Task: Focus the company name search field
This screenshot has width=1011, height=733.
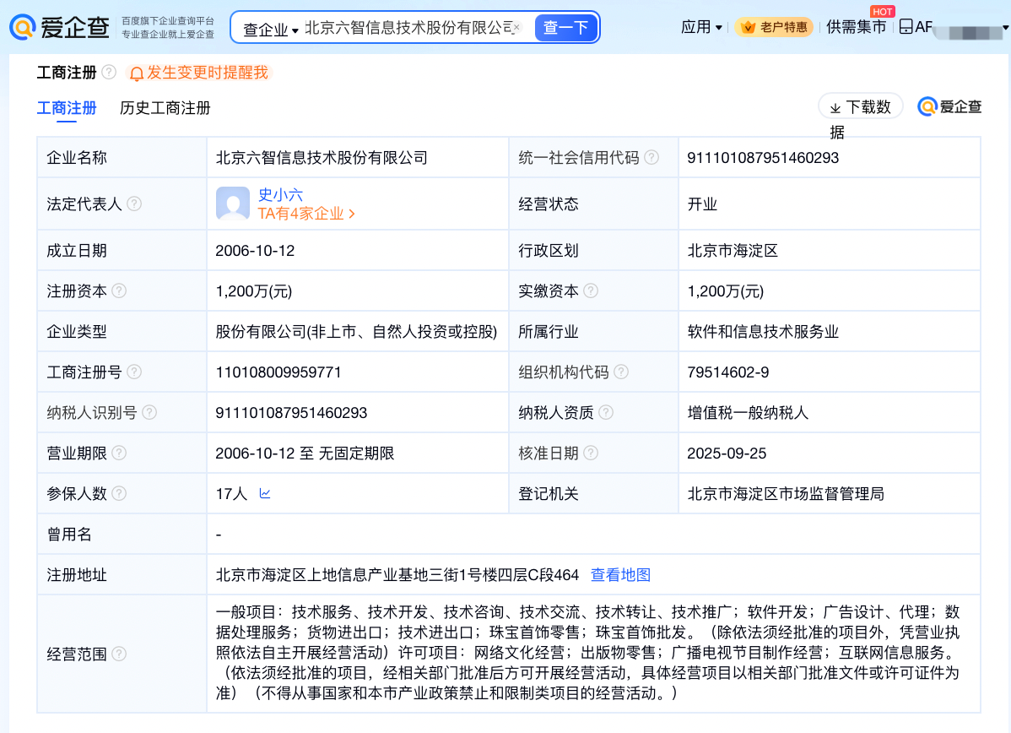Action: [x=408, y=28]
